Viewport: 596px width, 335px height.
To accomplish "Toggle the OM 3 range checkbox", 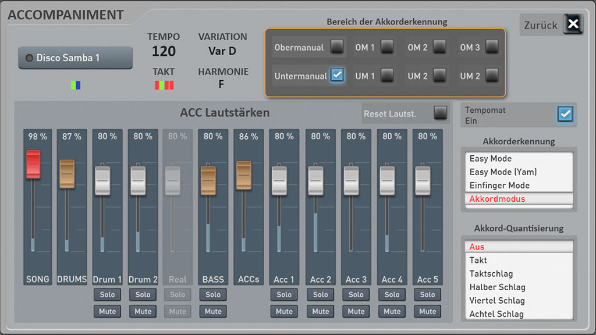I will click(492, 47).
